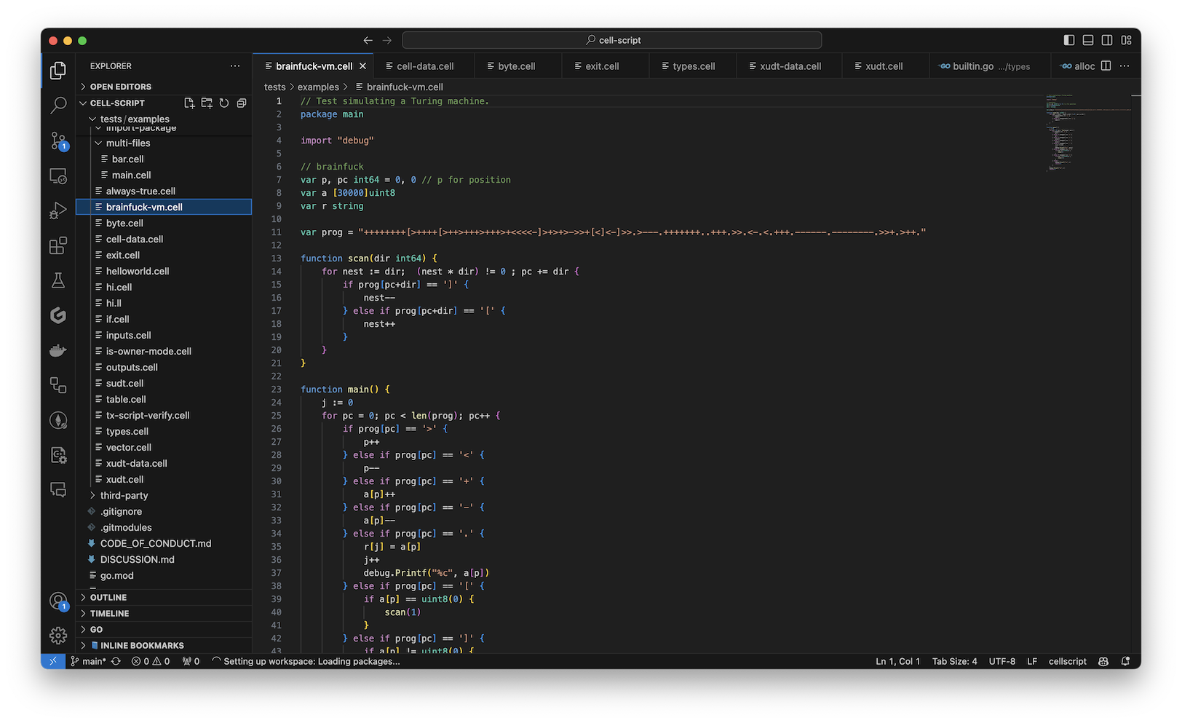The image size is (1182, 723).
Task: Open the remote window indicator in status bar
Action: click(x=52, y=661)
